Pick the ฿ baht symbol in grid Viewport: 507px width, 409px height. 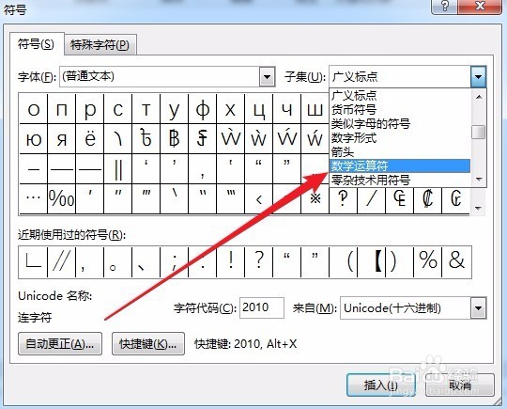point(175,139)
